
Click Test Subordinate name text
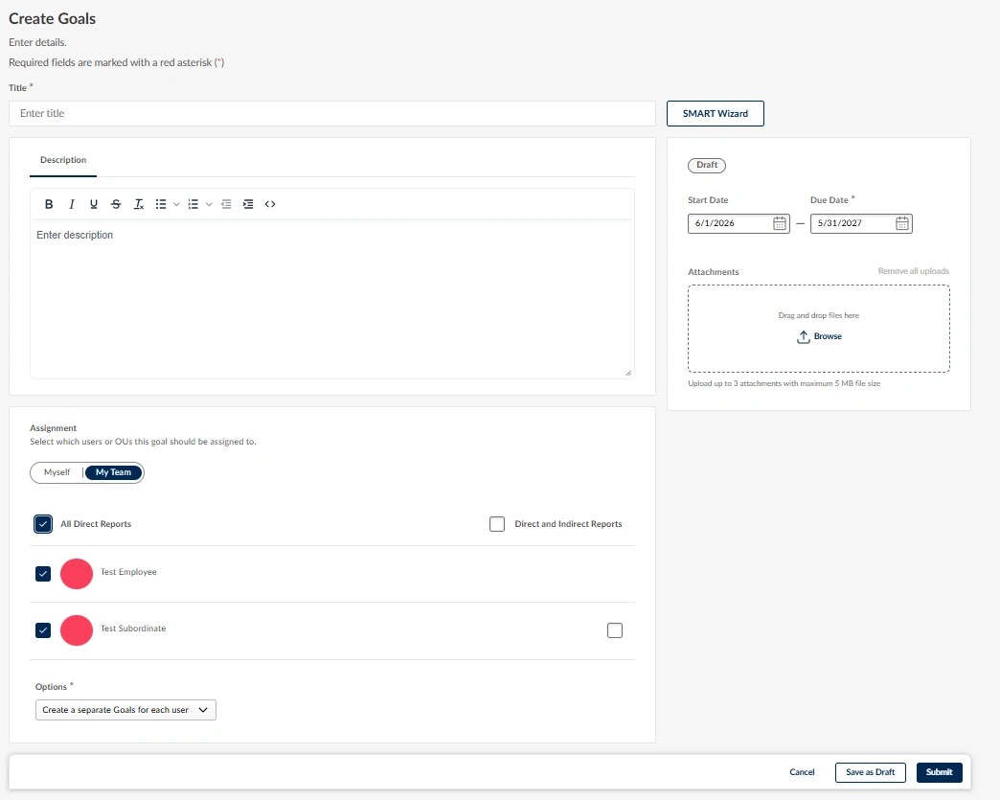132,629
